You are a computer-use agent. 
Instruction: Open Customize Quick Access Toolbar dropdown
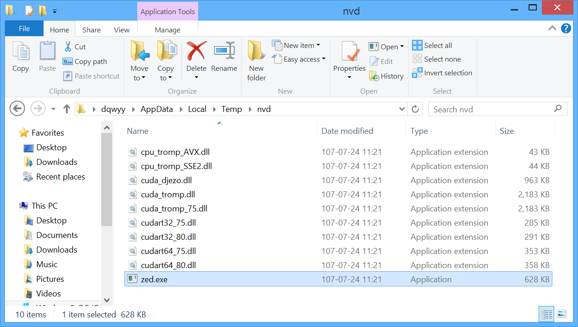[x=54, y=11]
